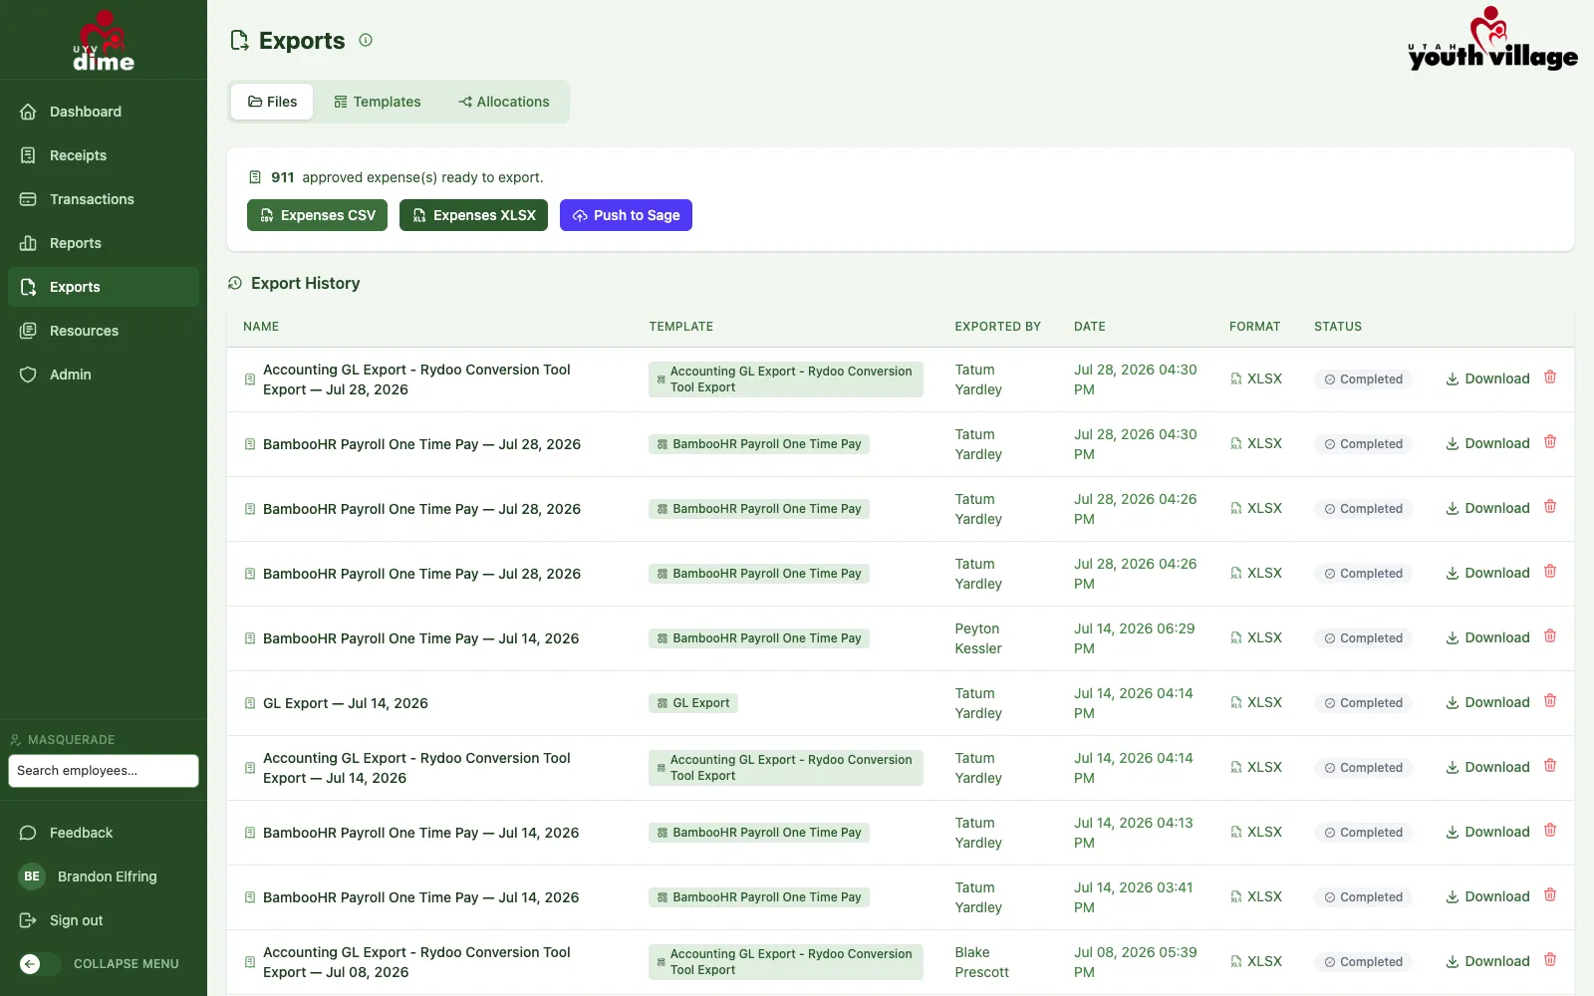Click the DATE column header
Image resolution: width=1594 pixels, height=996 pixels.
point(1090,327)
